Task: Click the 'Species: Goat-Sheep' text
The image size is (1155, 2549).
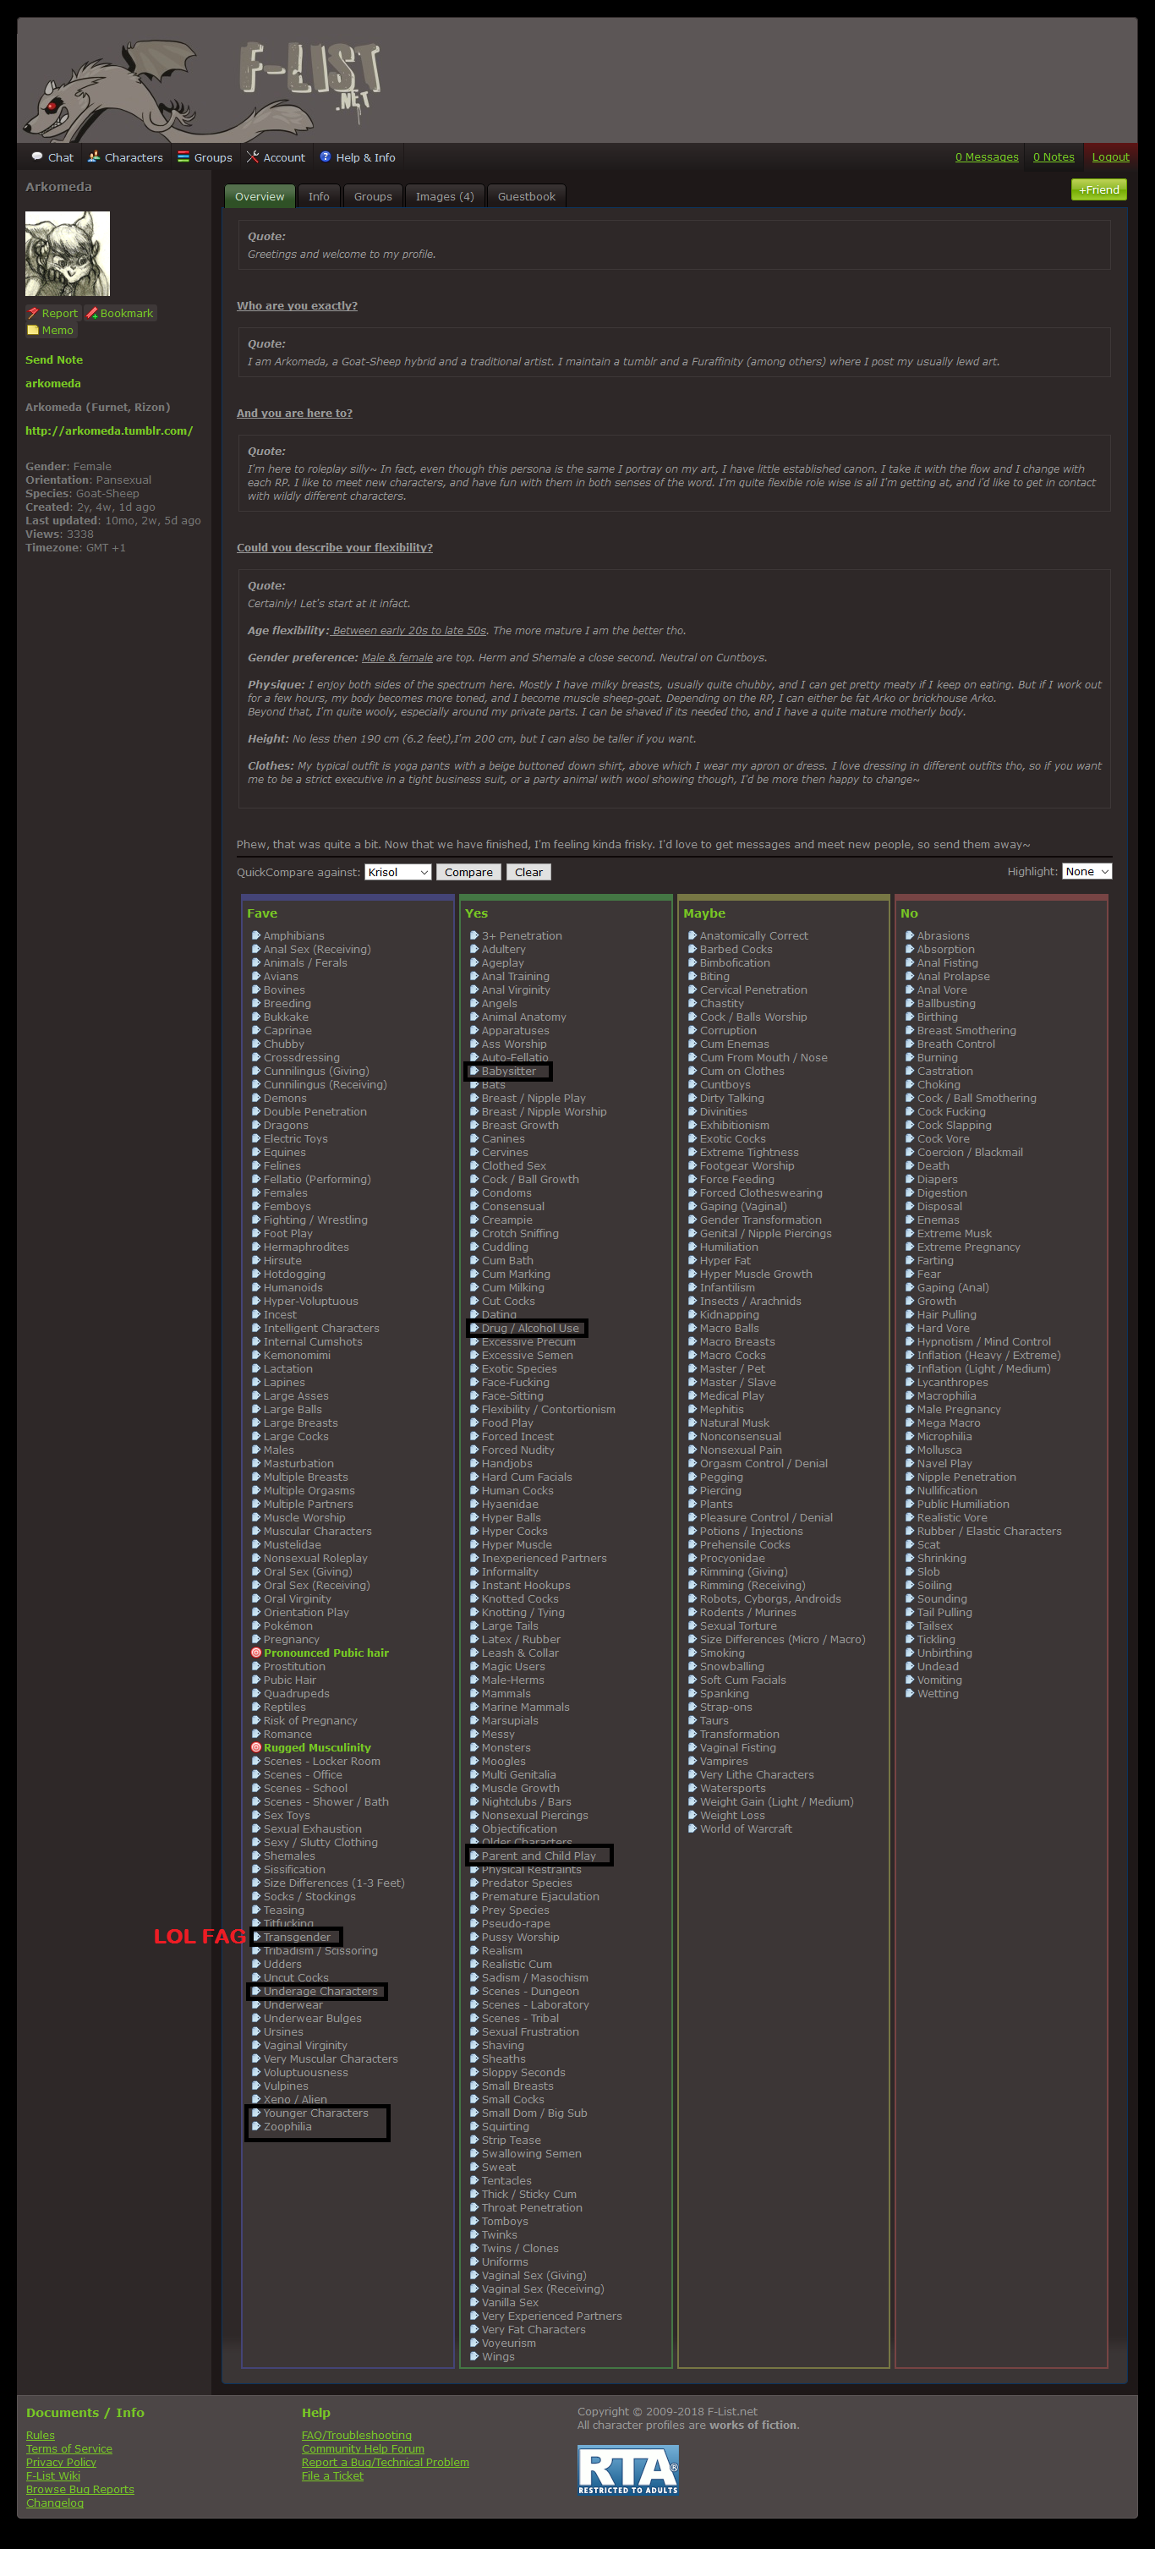Action: pyautogui.click(x=82, y=493)
